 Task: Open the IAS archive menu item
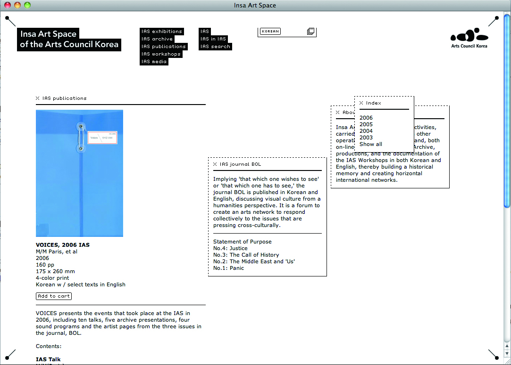click(157, 39)
